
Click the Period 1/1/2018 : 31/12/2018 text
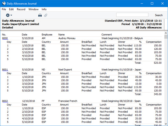142,24
